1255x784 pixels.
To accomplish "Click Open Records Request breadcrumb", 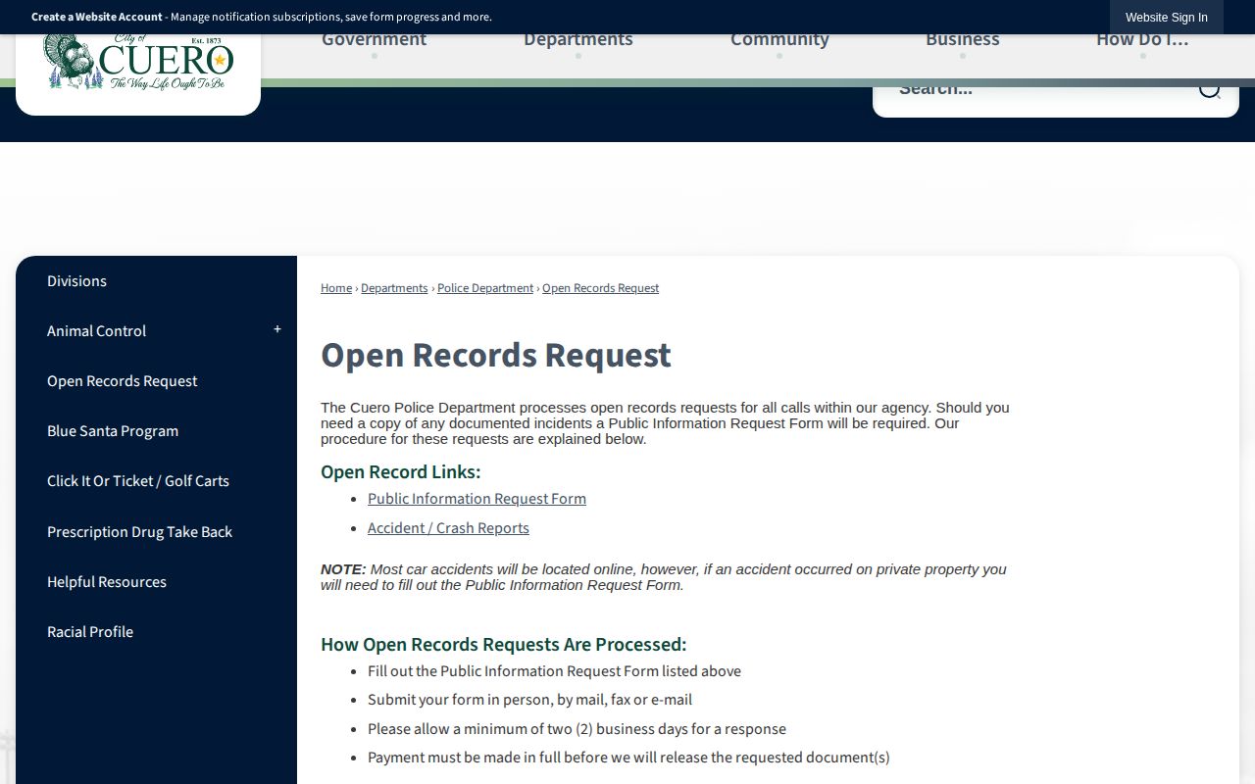I will [x=600, y=288].
